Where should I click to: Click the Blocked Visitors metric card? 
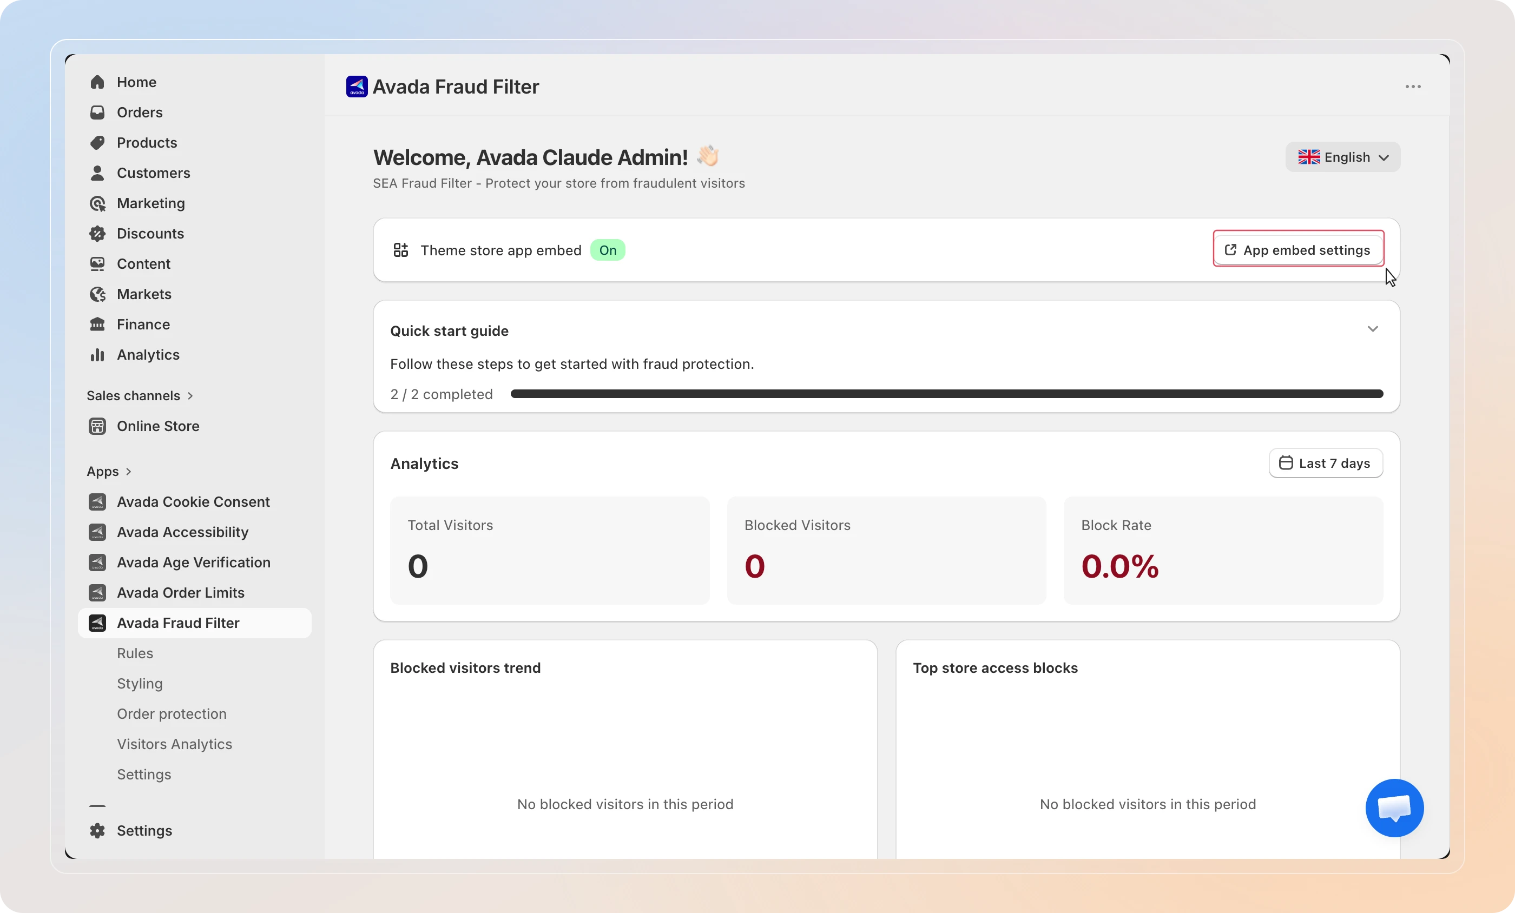point(886,550)
